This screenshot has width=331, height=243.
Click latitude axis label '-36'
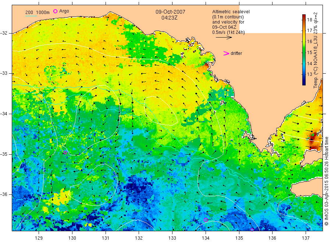coord(4,194)
